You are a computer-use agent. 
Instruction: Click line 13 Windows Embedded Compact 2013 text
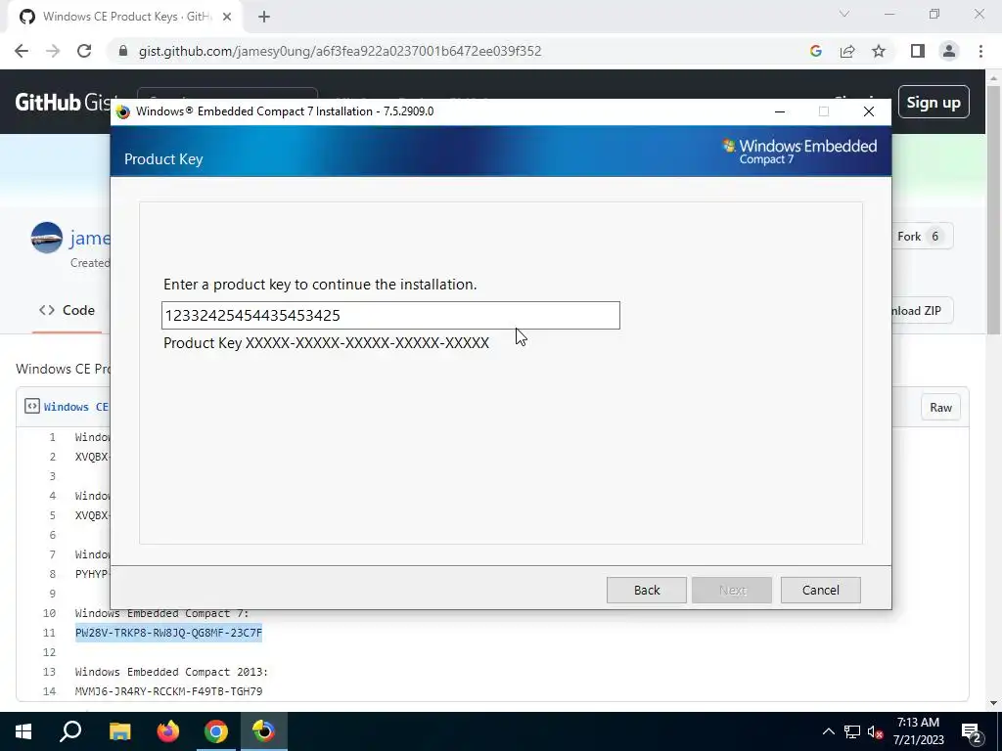(171, 672)
